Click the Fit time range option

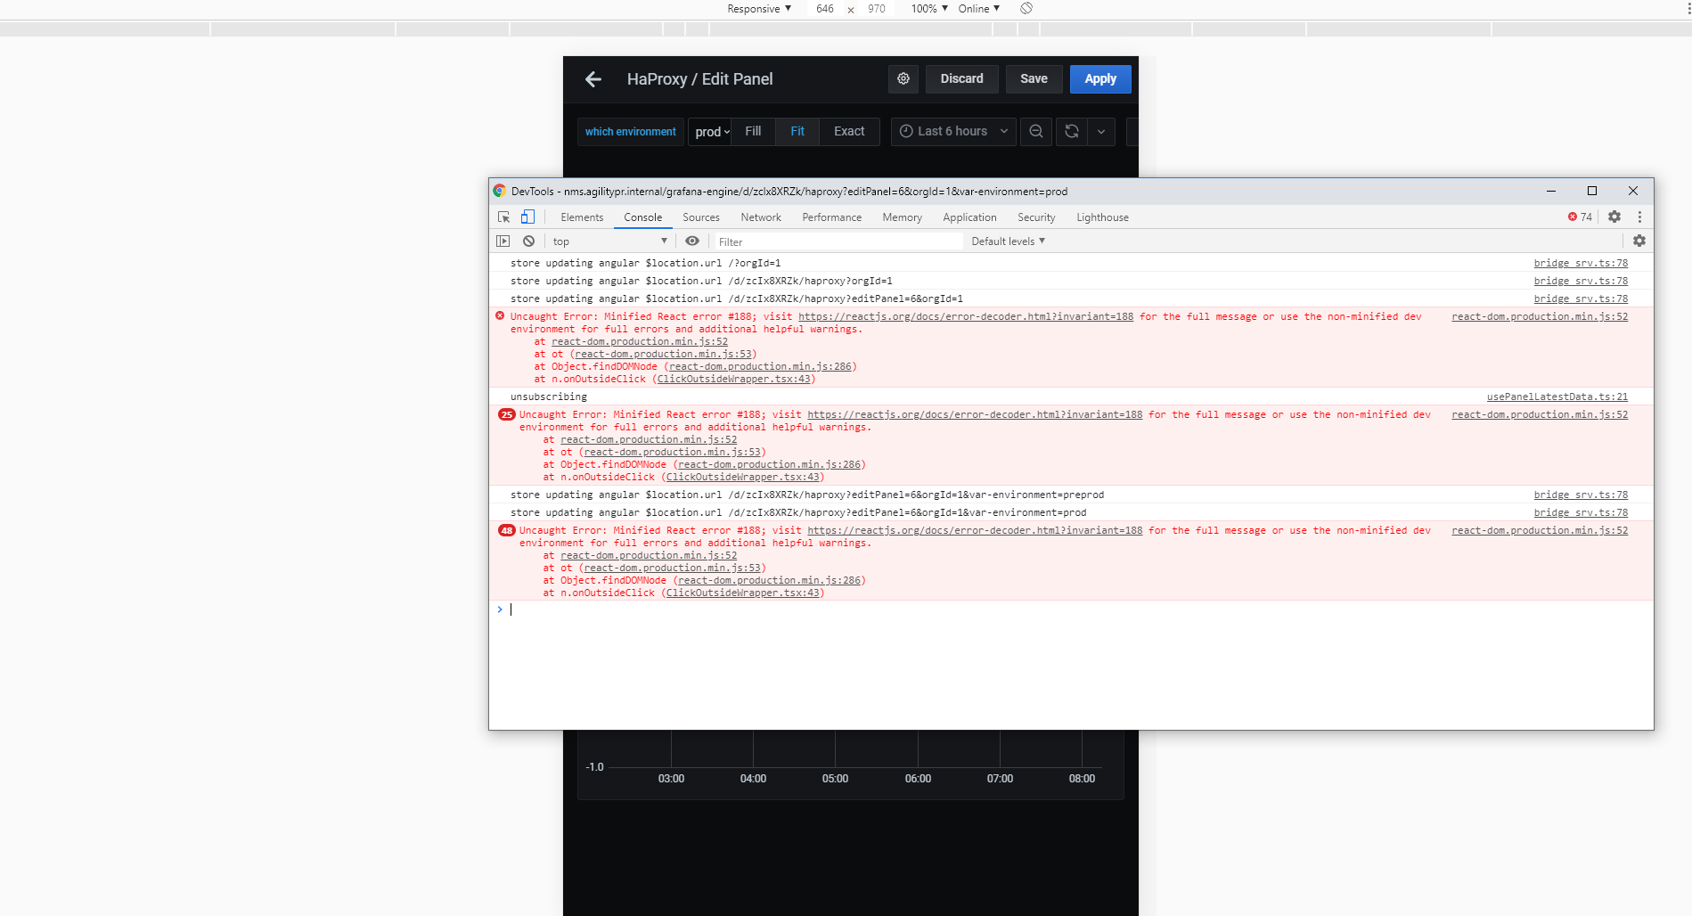pyautogui.click(x=797, y=131)
